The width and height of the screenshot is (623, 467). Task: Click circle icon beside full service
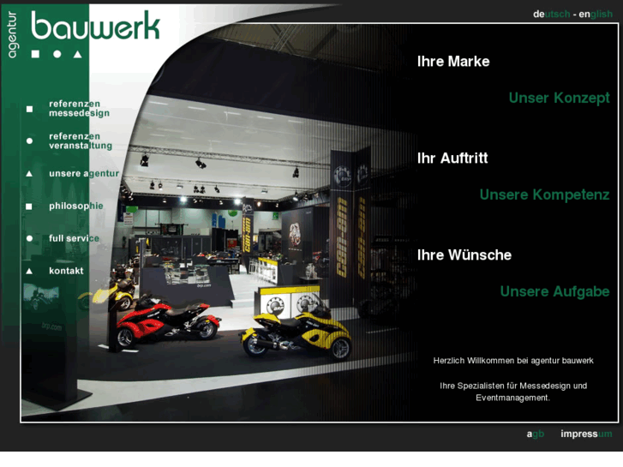29,238
